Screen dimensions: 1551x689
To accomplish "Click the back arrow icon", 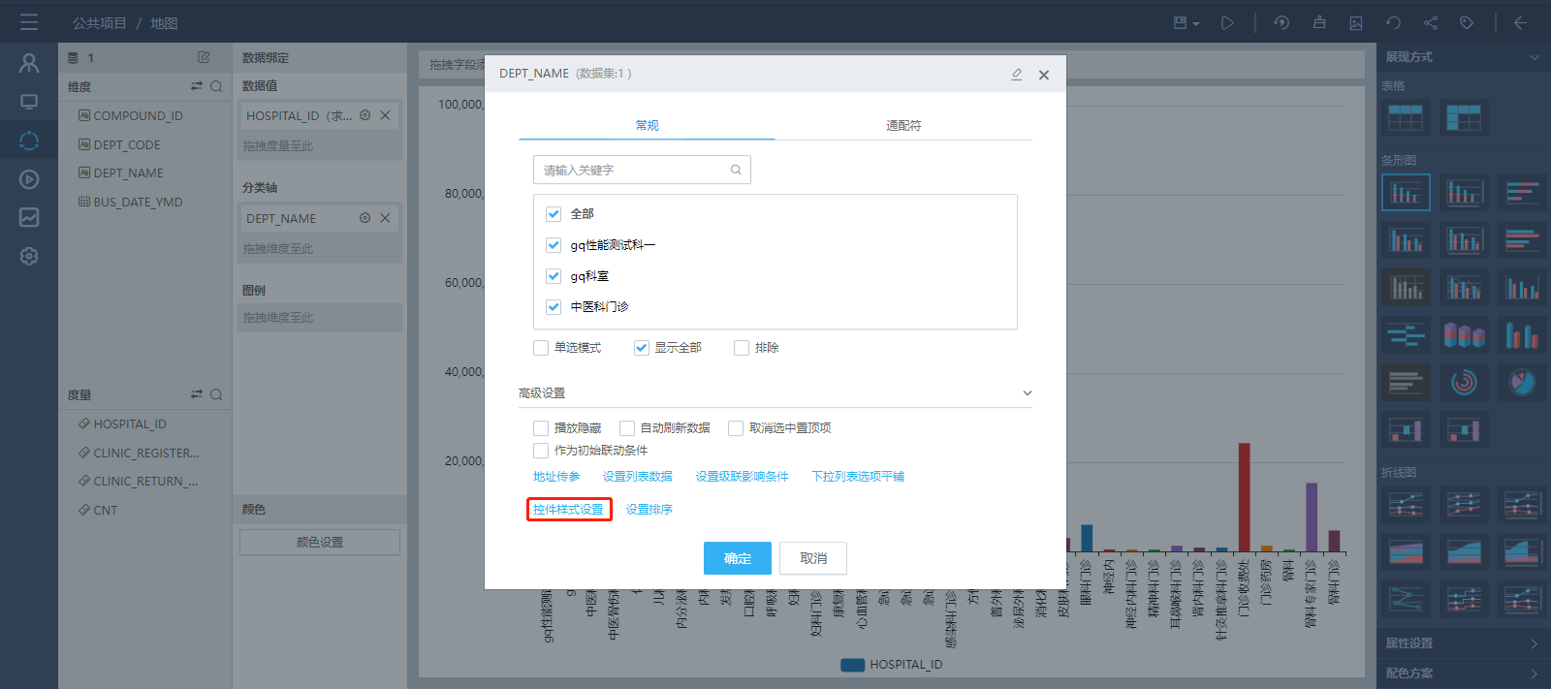I will point(1520,22).
